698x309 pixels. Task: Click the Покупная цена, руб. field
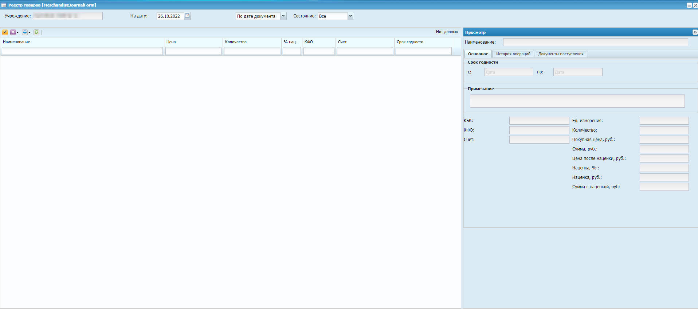(664, 140)
